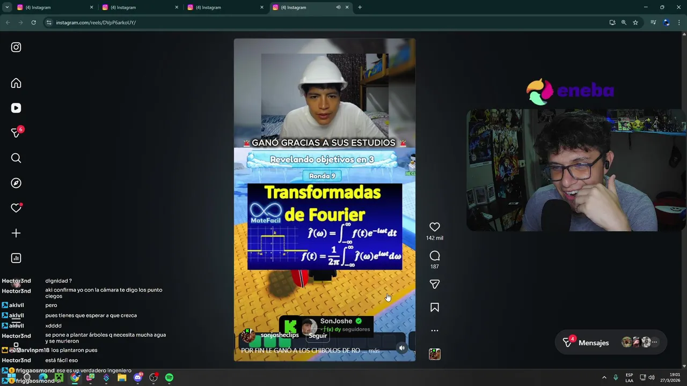Switch ESP LAA input language

tap(629, 377)
